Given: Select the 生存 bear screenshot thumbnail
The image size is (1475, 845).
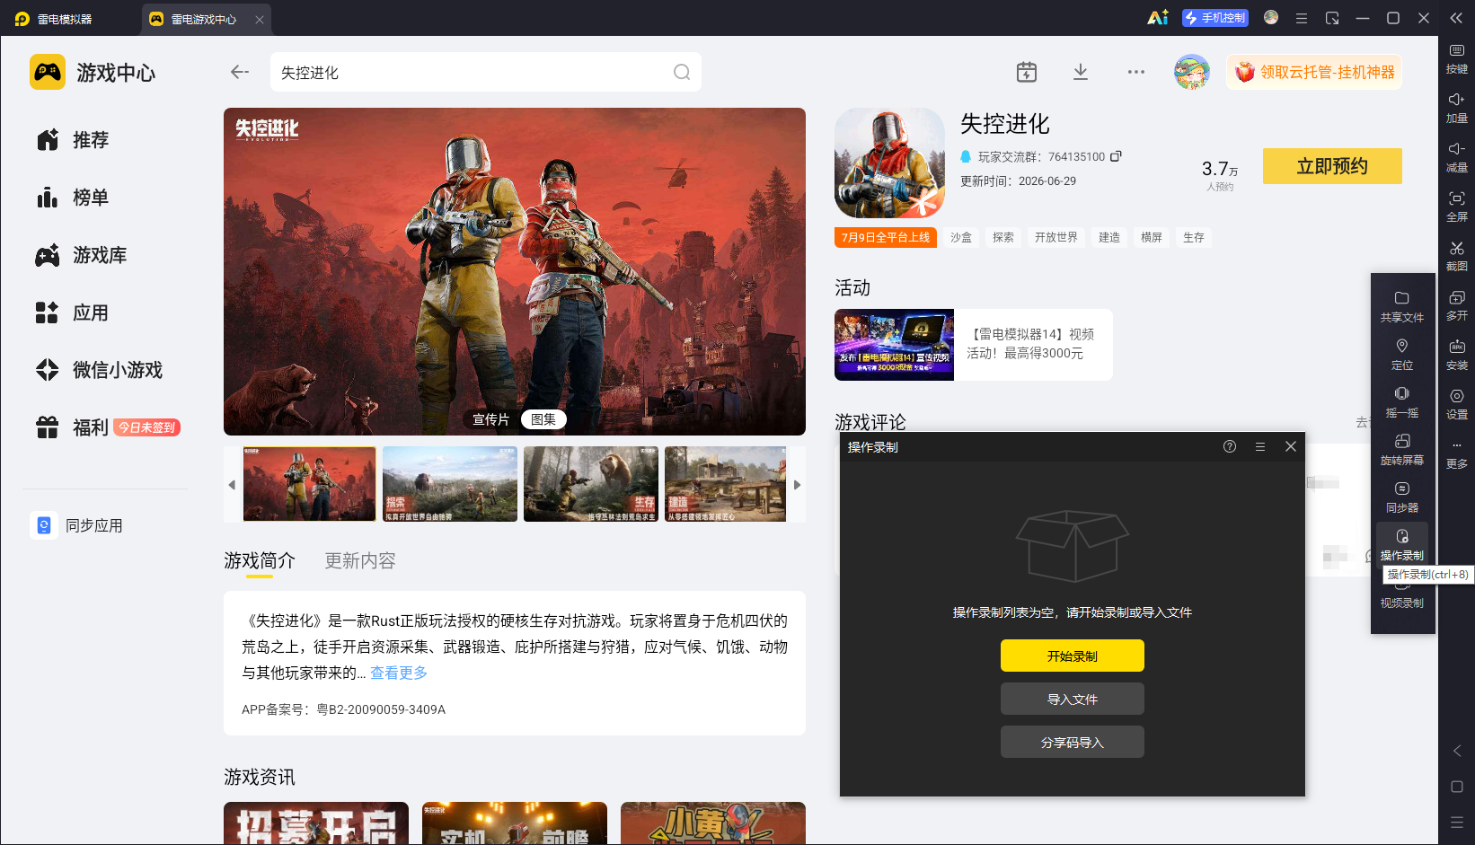Looking at the screenshot, I should (x=591, y=484).
